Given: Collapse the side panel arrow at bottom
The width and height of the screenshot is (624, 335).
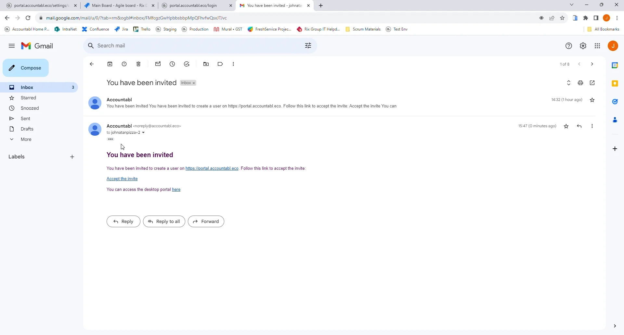Looking at the screenshot, I should 615,326.
